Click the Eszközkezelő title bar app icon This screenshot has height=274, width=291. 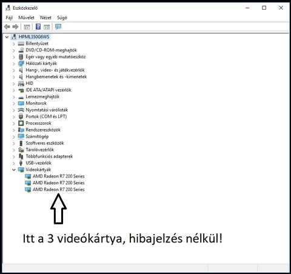click(x=8, y=8)
